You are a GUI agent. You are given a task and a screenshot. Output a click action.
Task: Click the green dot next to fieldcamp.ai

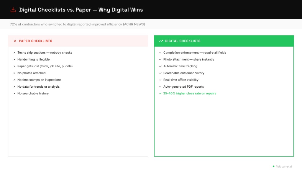click(273, 166)
